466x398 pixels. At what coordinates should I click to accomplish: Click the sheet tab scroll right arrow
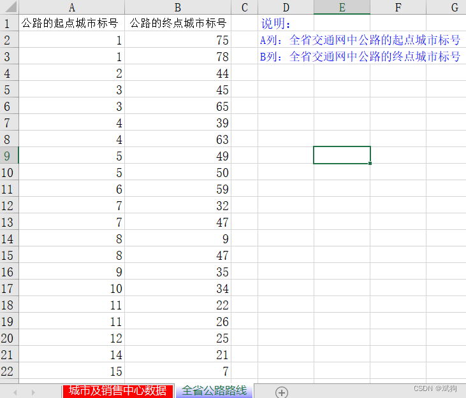click(33, 392)
